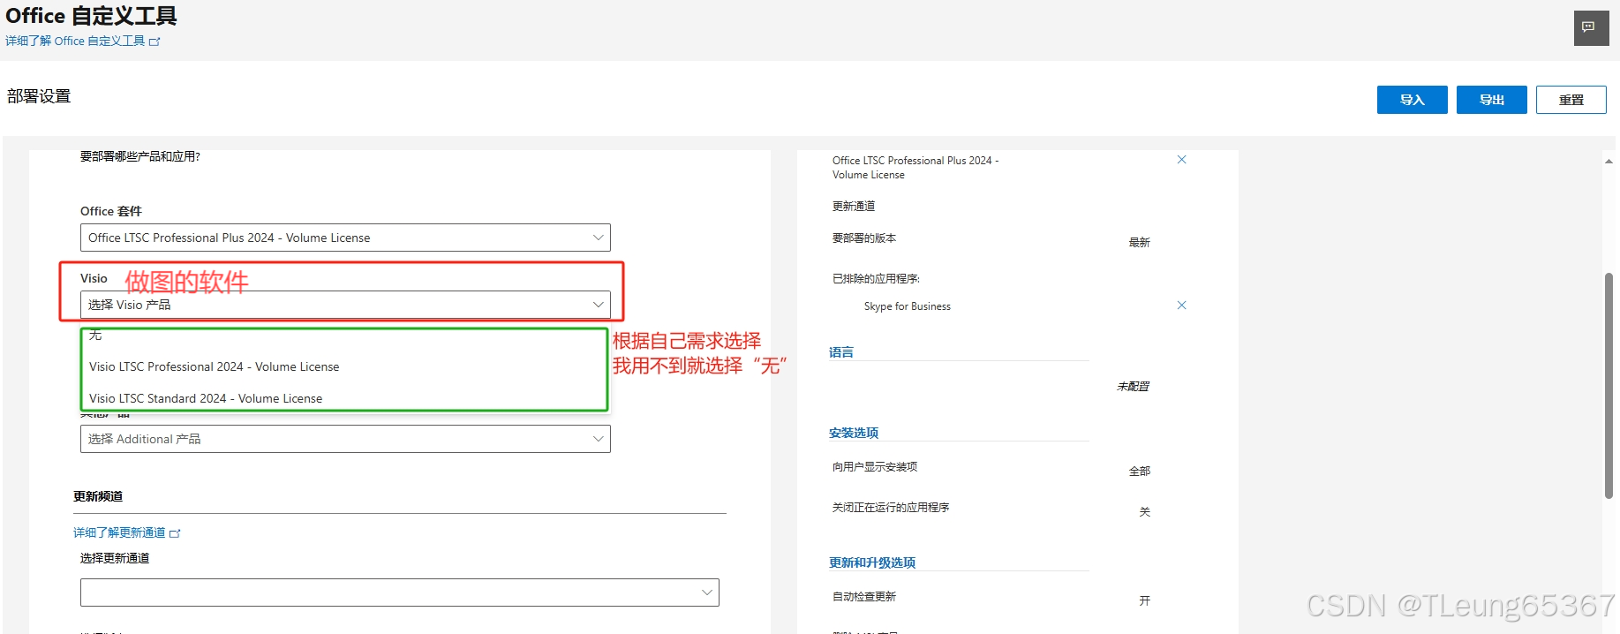Open the 详细了解 Office 自定义工具 link
Image resolution: width=1620 pixels, height=634 pixels.
(75, 42)
